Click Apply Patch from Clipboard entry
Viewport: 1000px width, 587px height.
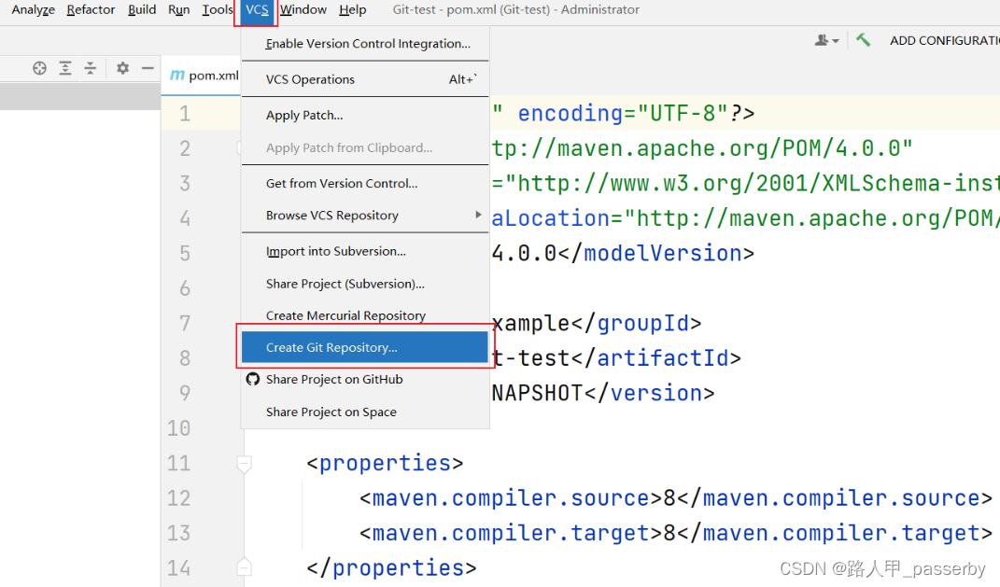365,147
